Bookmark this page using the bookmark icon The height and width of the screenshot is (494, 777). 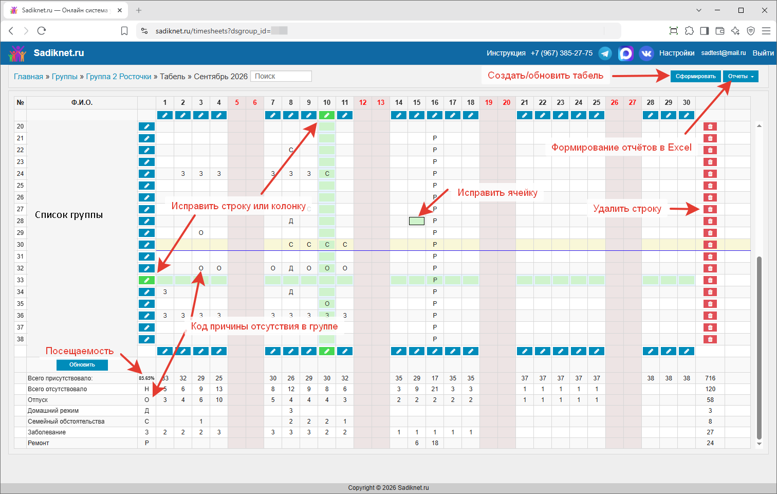pos(124,31)
